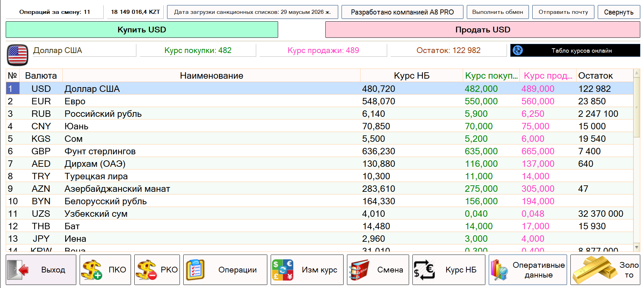Click the Свернуть button
This screenshot has height=288, width=644.
tap(619, 12)
